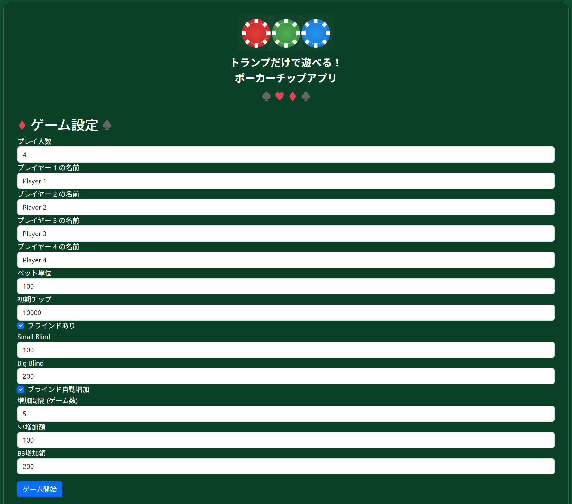Focus the 初期チップ field showing 10000
The height and width of the screenshot is (504, 572).
[286, 313]
